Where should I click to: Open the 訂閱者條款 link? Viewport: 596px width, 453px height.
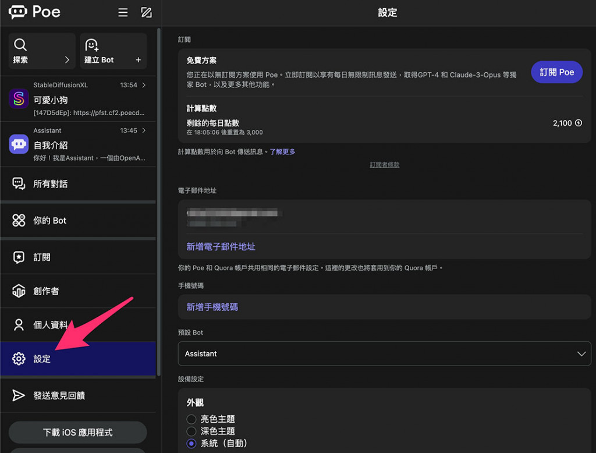[x=384, y=165]
